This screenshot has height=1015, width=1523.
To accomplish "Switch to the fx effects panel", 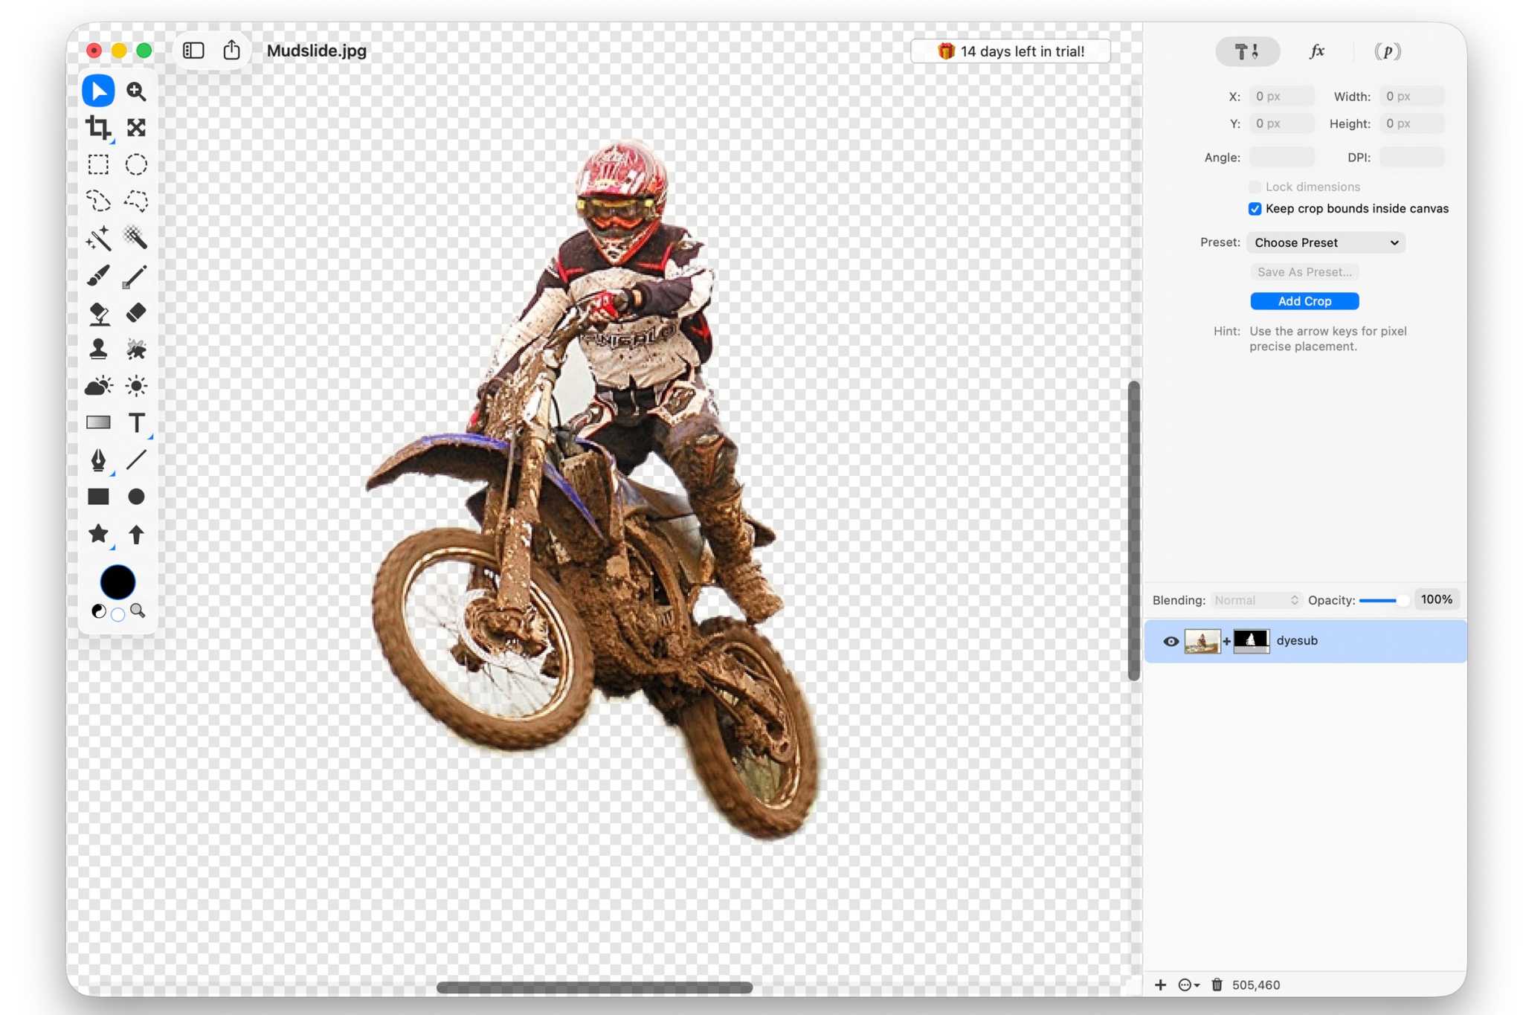I will coord(1316,51).
